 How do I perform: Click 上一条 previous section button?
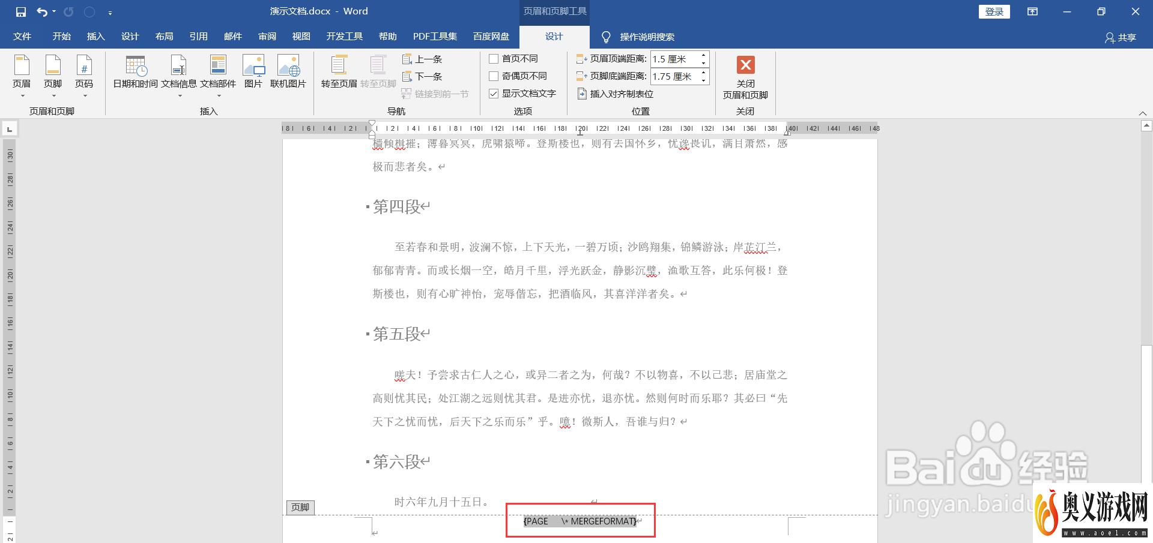tap(422, 59)
